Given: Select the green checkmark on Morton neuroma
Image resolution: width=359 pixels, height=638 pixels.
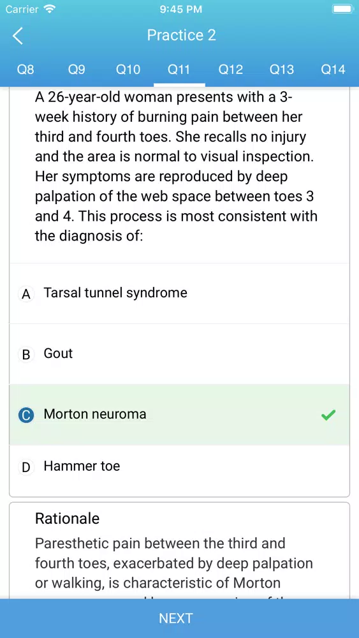Looking at the screenshot, I should point(328,415).
